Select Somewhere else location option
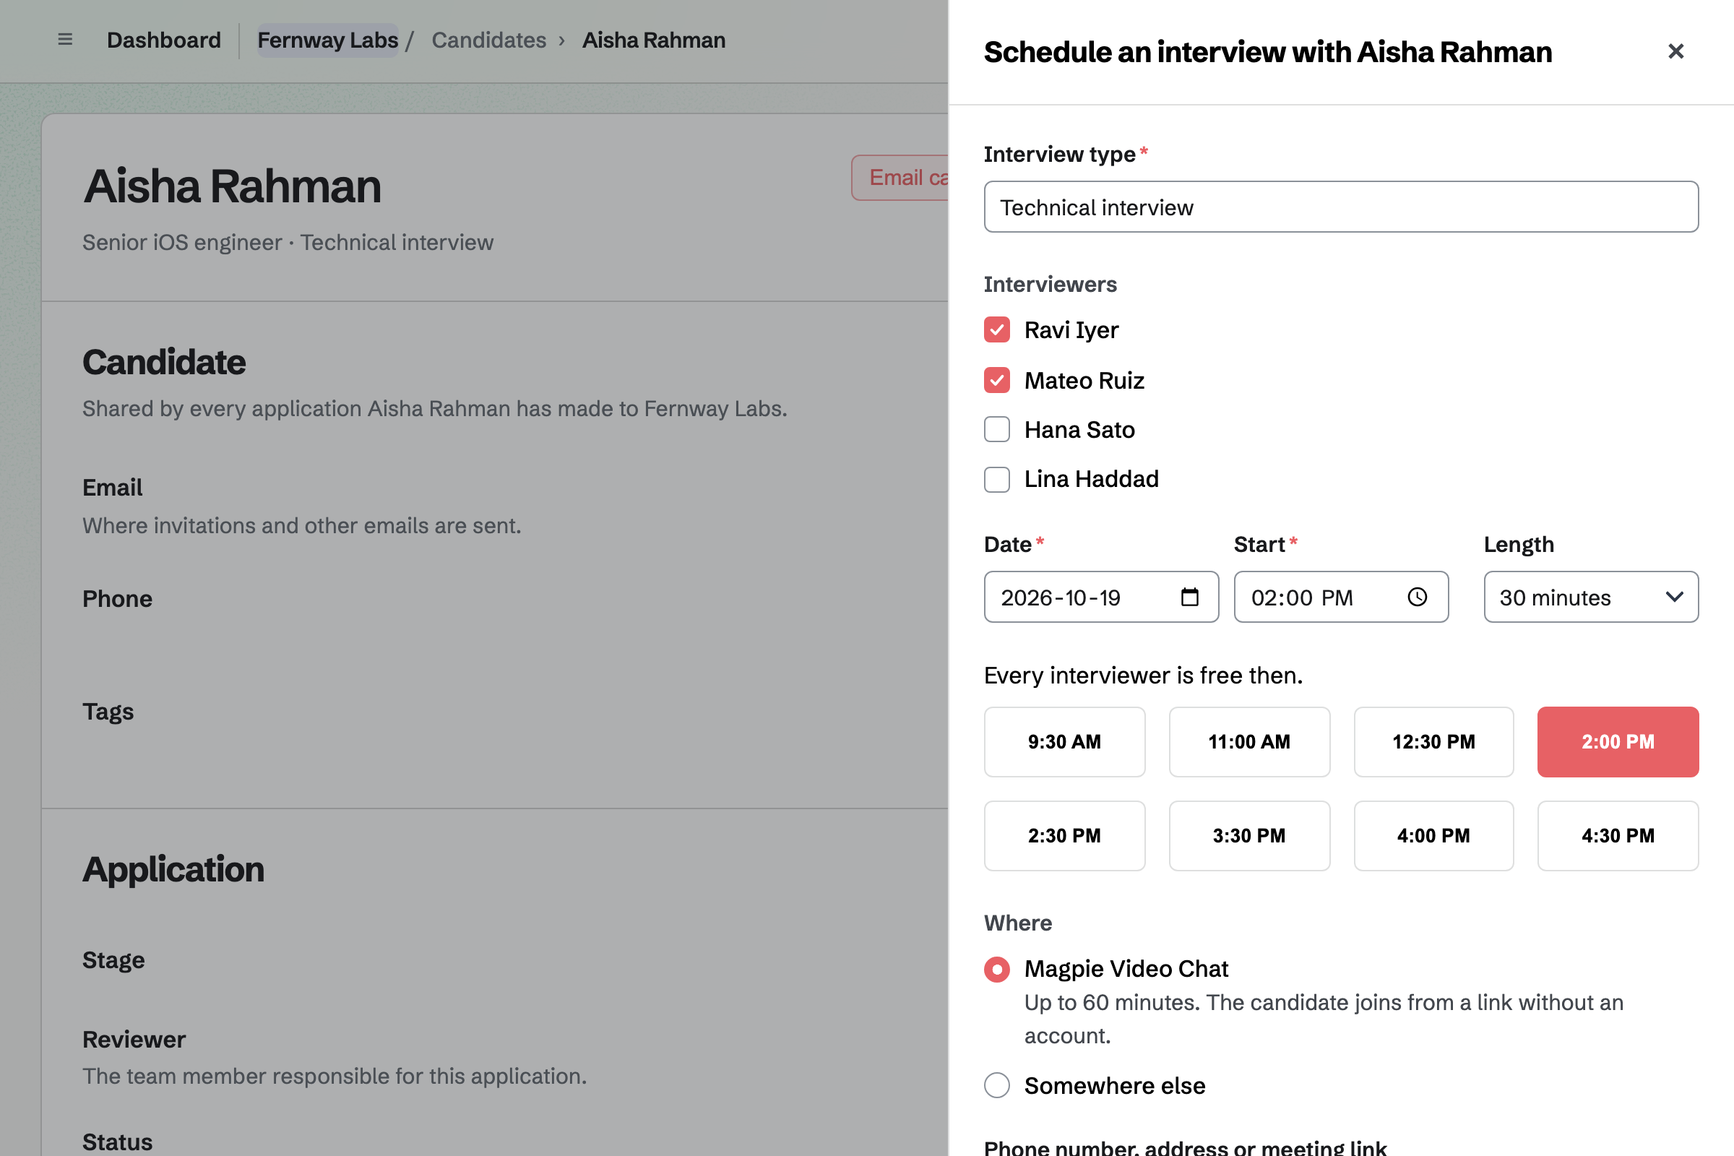Viewport: 1734px width, 1156px height. 997,1085
